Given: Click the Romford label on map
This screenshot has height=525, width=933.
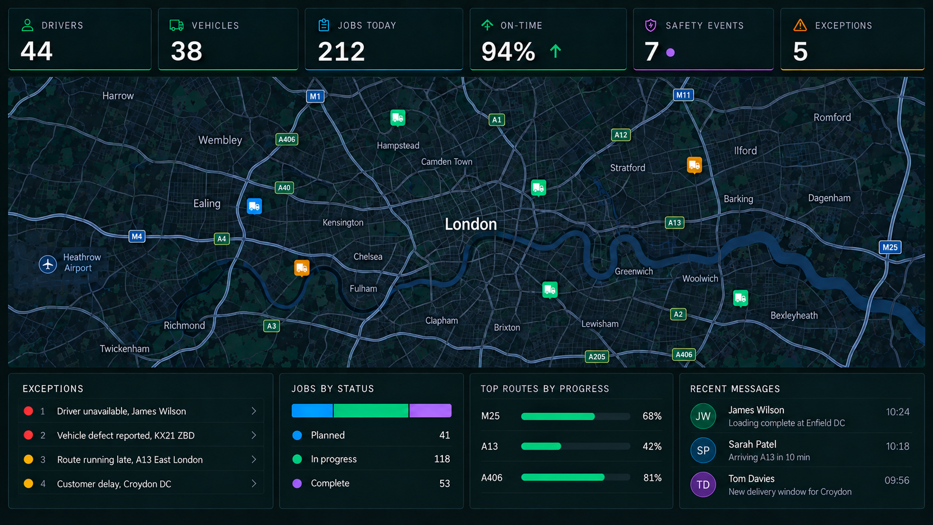Looking at the screenshot, I should click(832, 117).
